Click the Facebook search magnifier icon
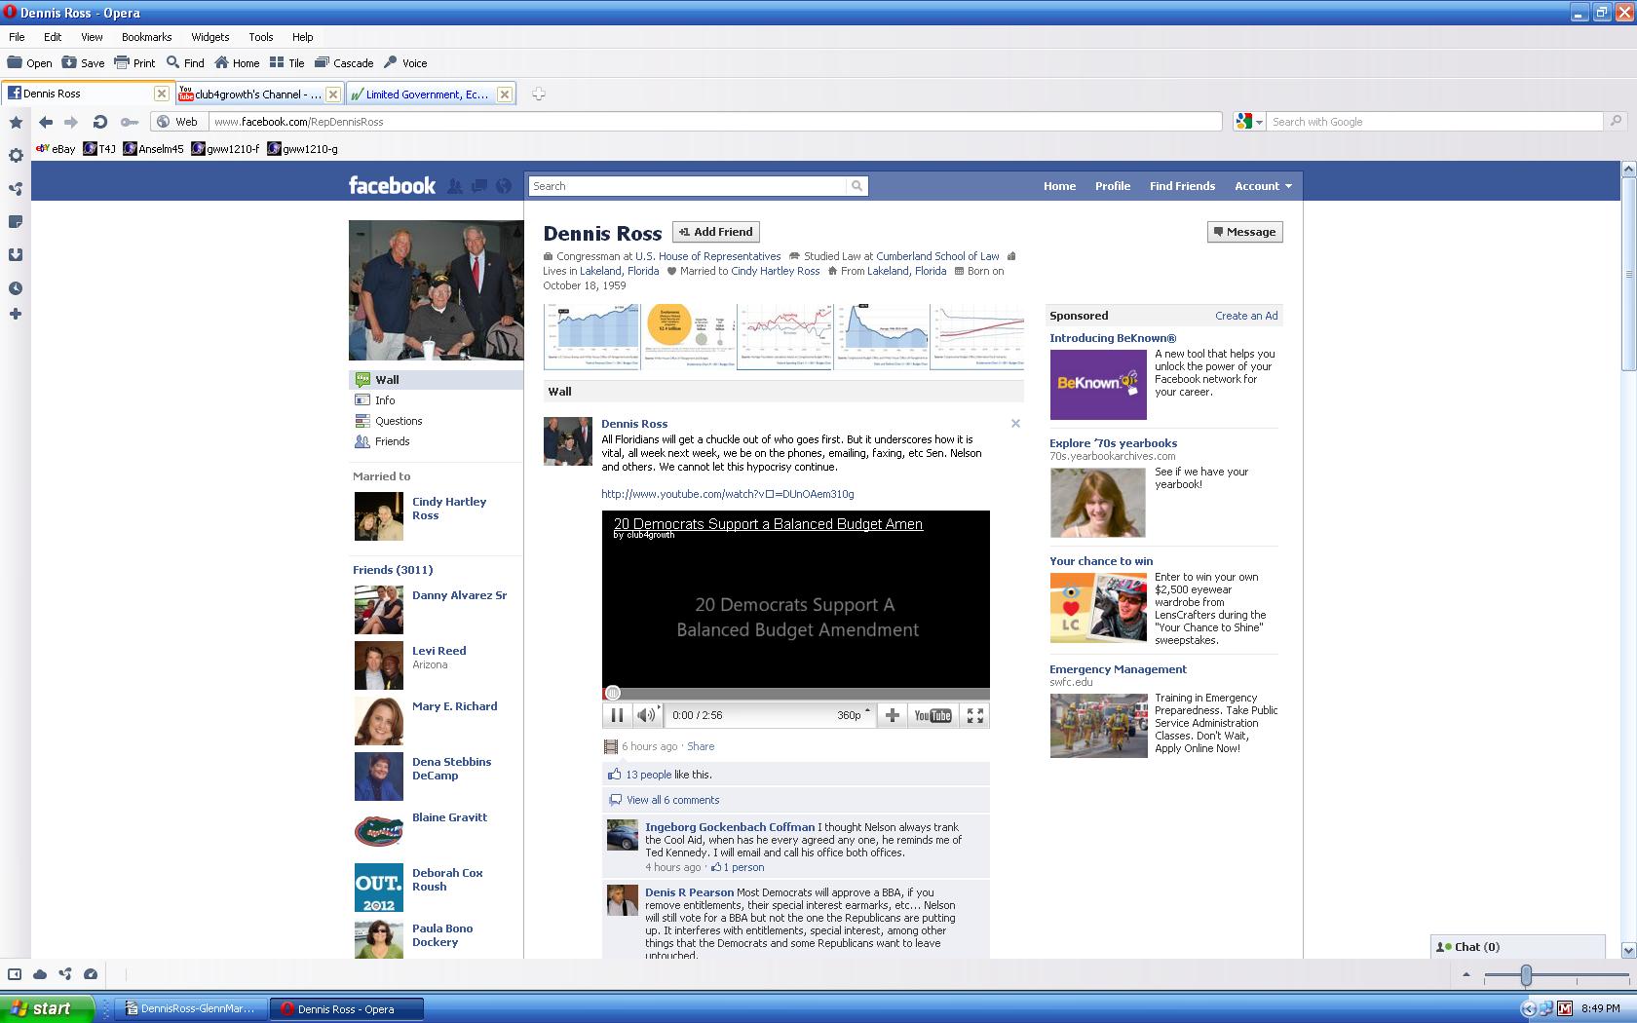The image size is (1637, 1023). (x=857, y=186)
